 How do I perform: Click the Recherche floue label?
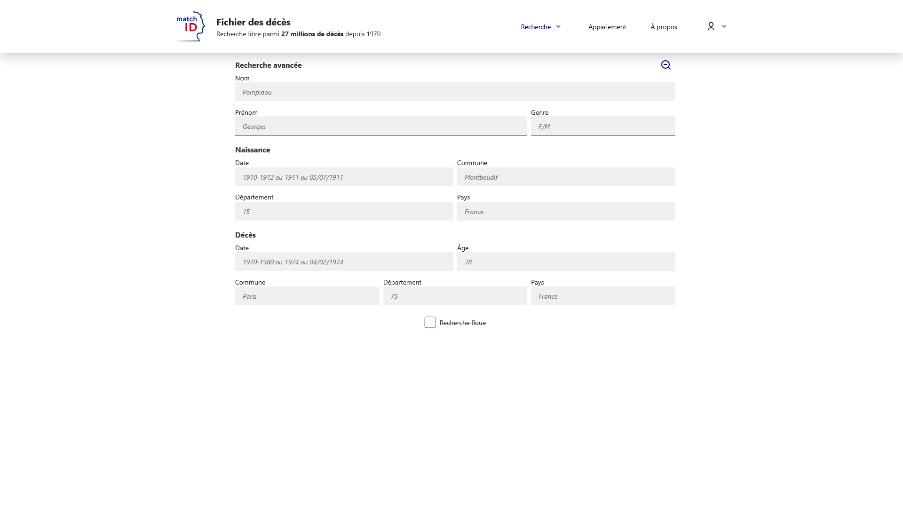pos(462,323)
